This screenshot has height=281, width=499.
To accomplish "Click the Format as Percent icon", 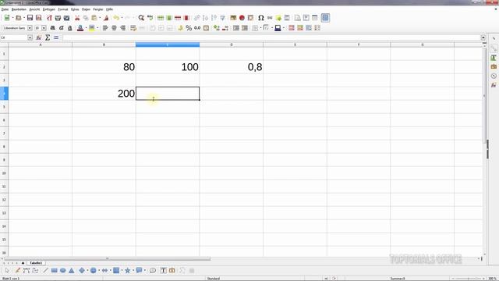I will tap(189, 28).
